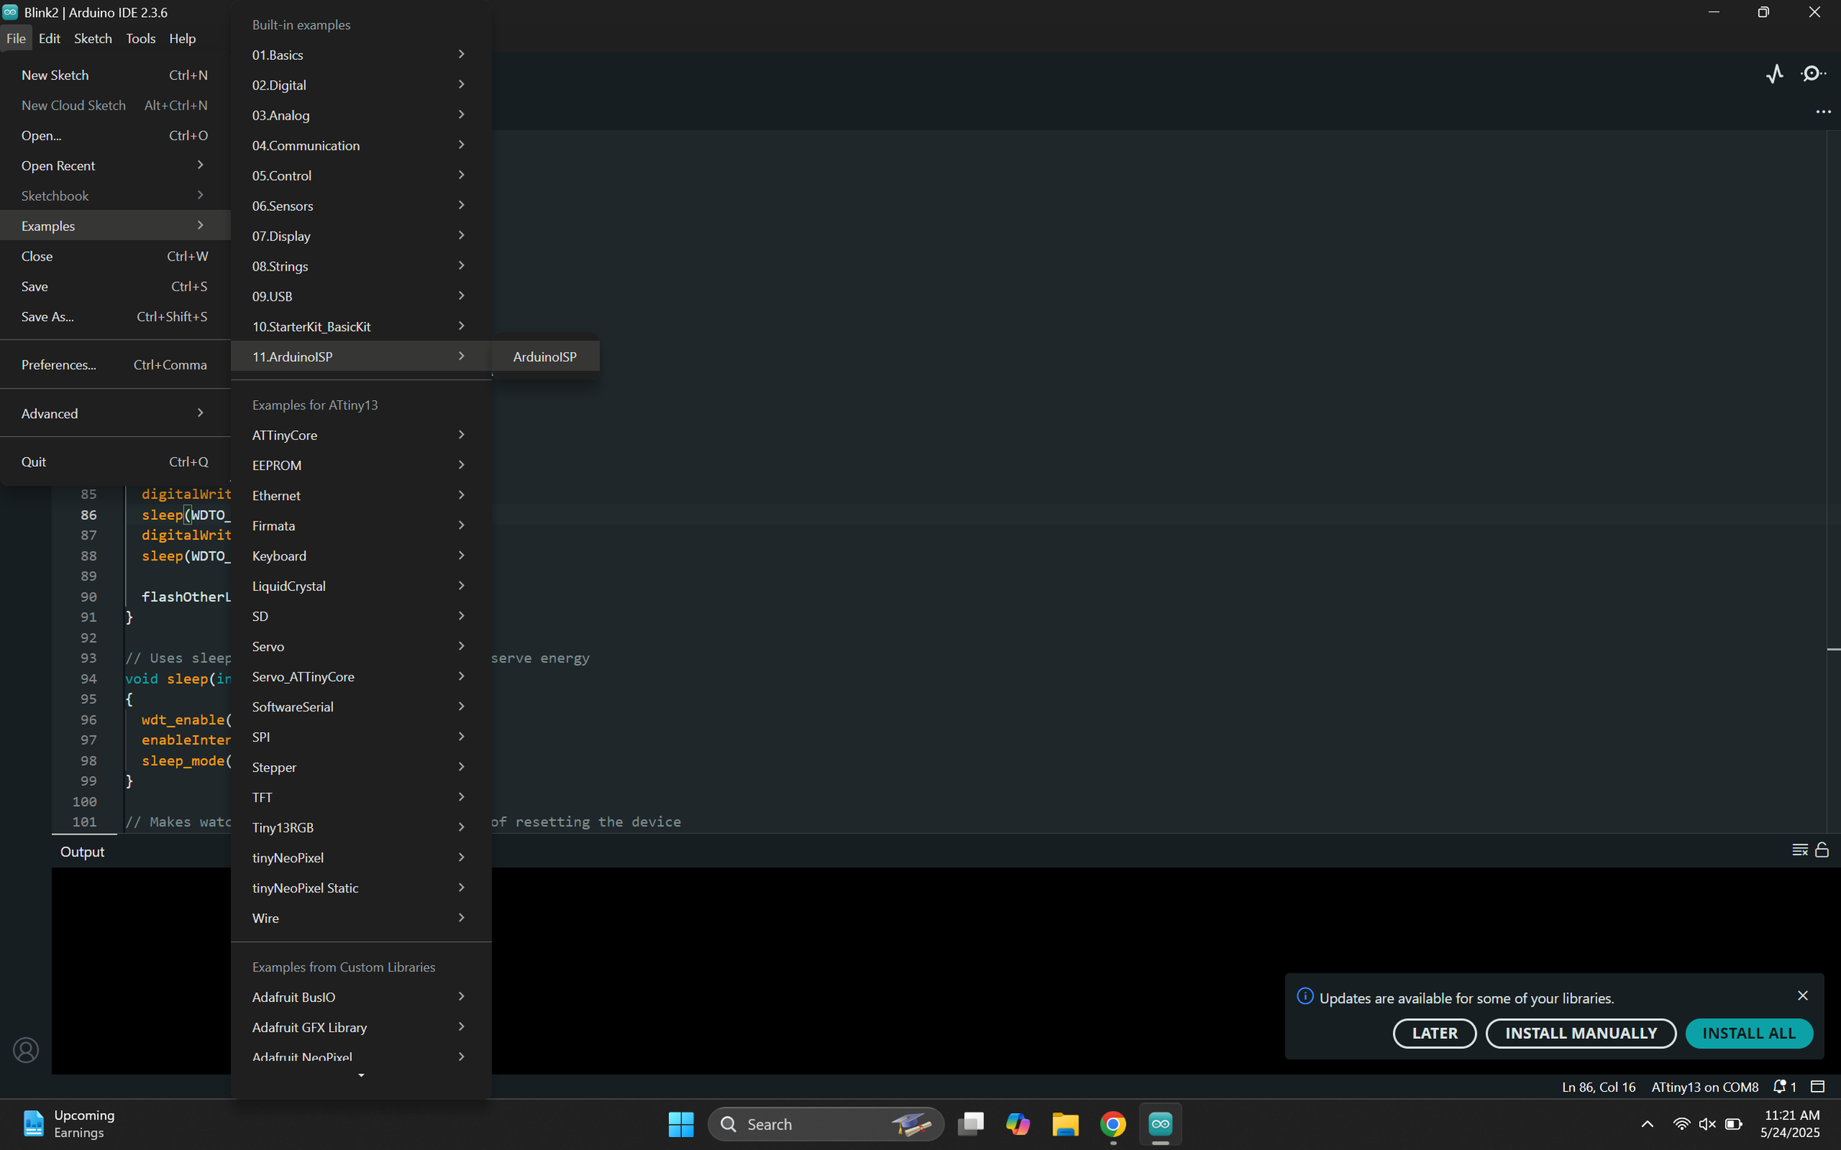Expand the EEPROM examples submenu
The image size is (1841, 1150).
(361, 465)
